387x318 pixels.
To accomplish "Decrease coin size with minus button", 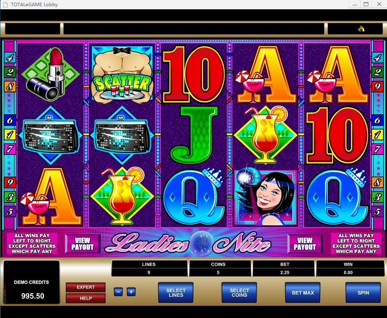I will point(118,292).
